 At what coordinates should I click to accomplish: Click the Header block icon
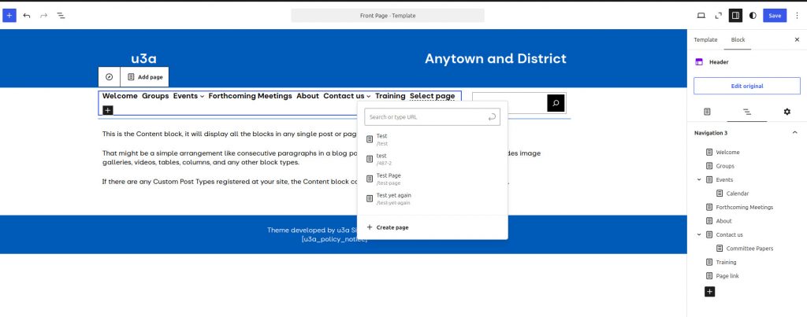[699, 61]
